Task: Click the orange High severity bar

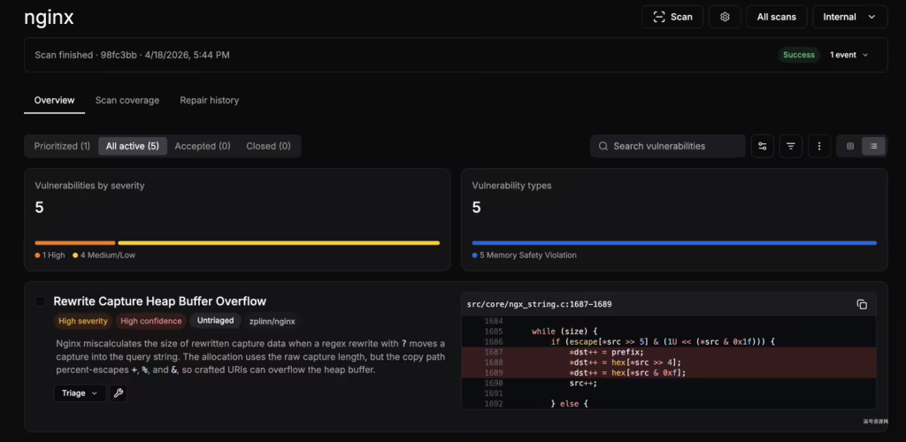Action: (x=75, y=243)
